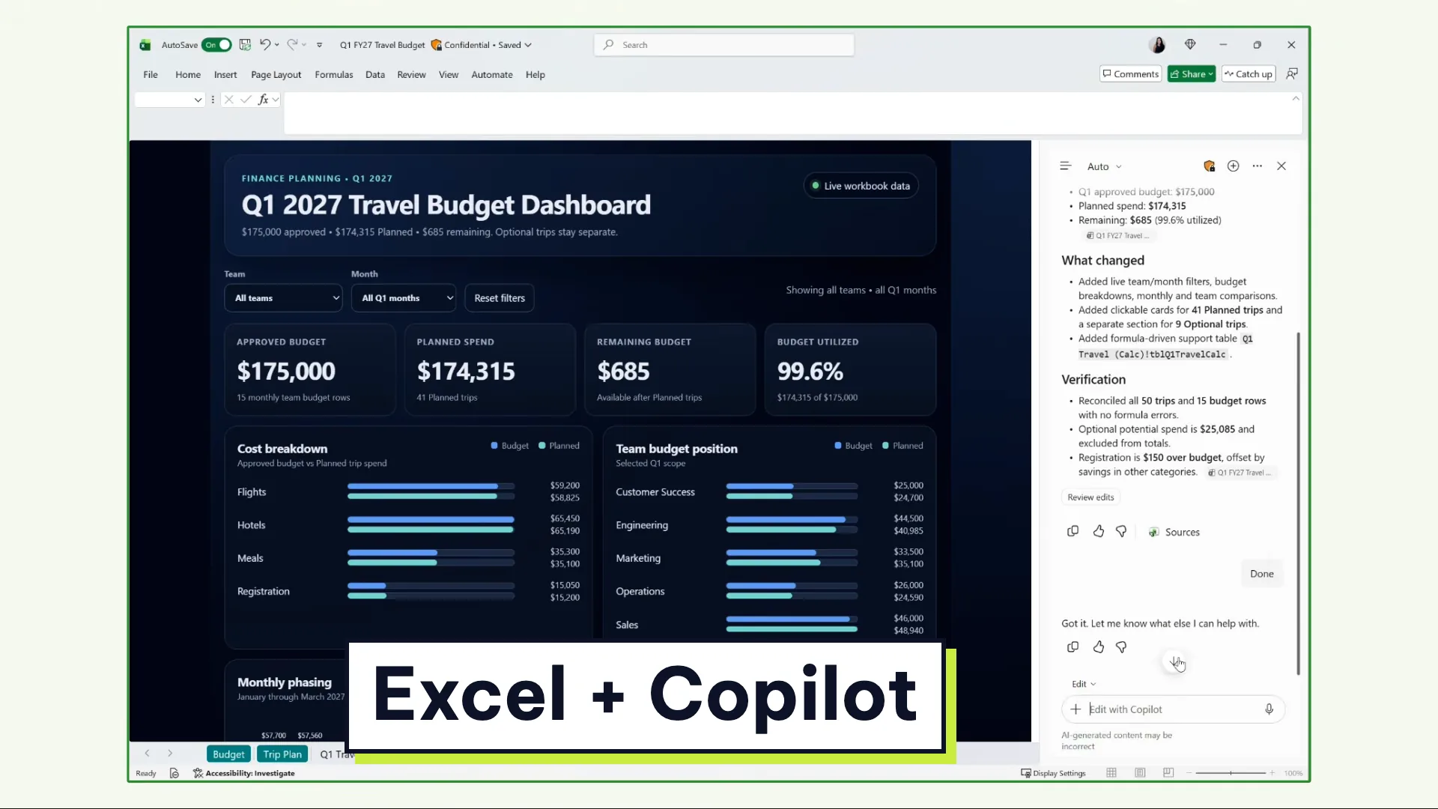The image size is (1438, 809).
Task: Copy the Got it response
Action: coord(1073,647)
